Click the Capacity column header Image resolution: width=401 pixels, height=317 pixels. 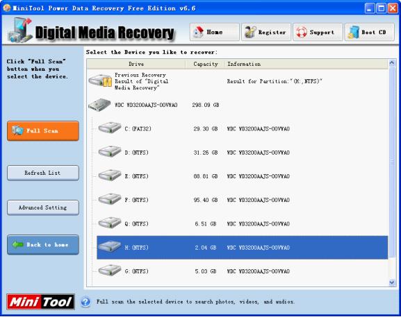[205, 64]
